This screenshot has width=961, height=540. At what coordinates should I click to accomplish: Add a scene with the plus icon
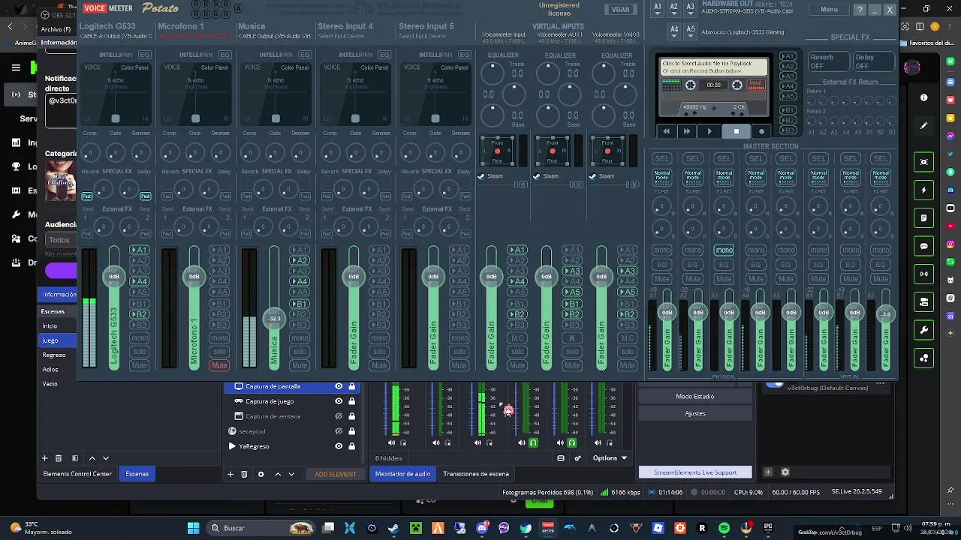pyautogui.click(x=44, y=458)
